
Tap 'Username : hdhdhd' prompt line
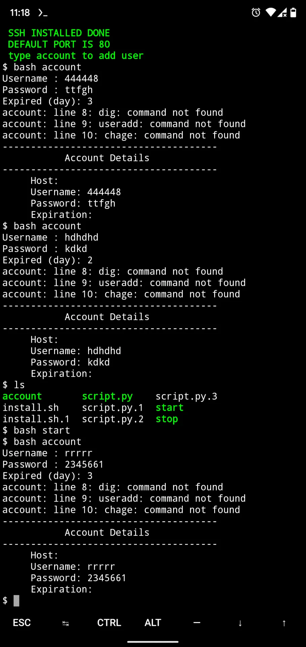pos(50,238)
